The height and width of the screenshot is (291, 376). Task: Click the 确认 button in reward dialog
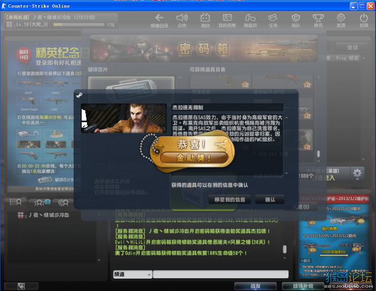click(270, 199)
